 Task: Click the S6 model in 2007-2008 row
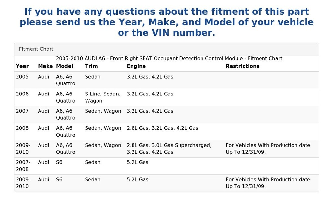click(x=59, y=162)
